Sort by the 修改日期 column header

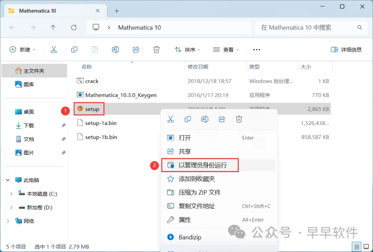[198, 67]
